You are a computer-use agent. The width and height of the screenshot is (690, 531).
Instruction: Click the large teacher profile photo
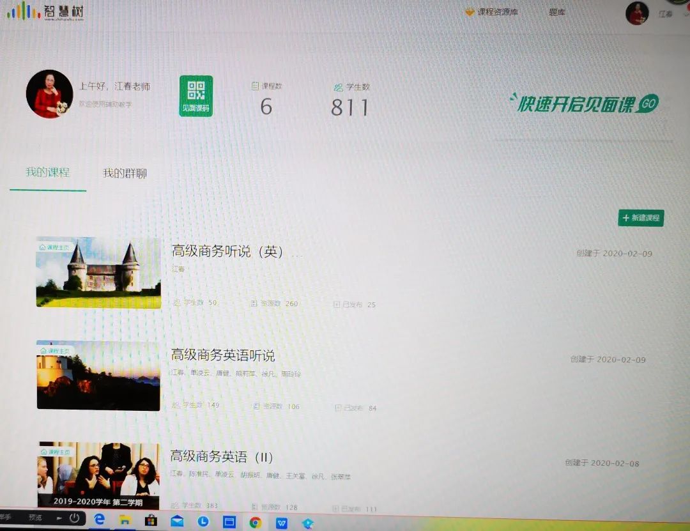[49, 94]
